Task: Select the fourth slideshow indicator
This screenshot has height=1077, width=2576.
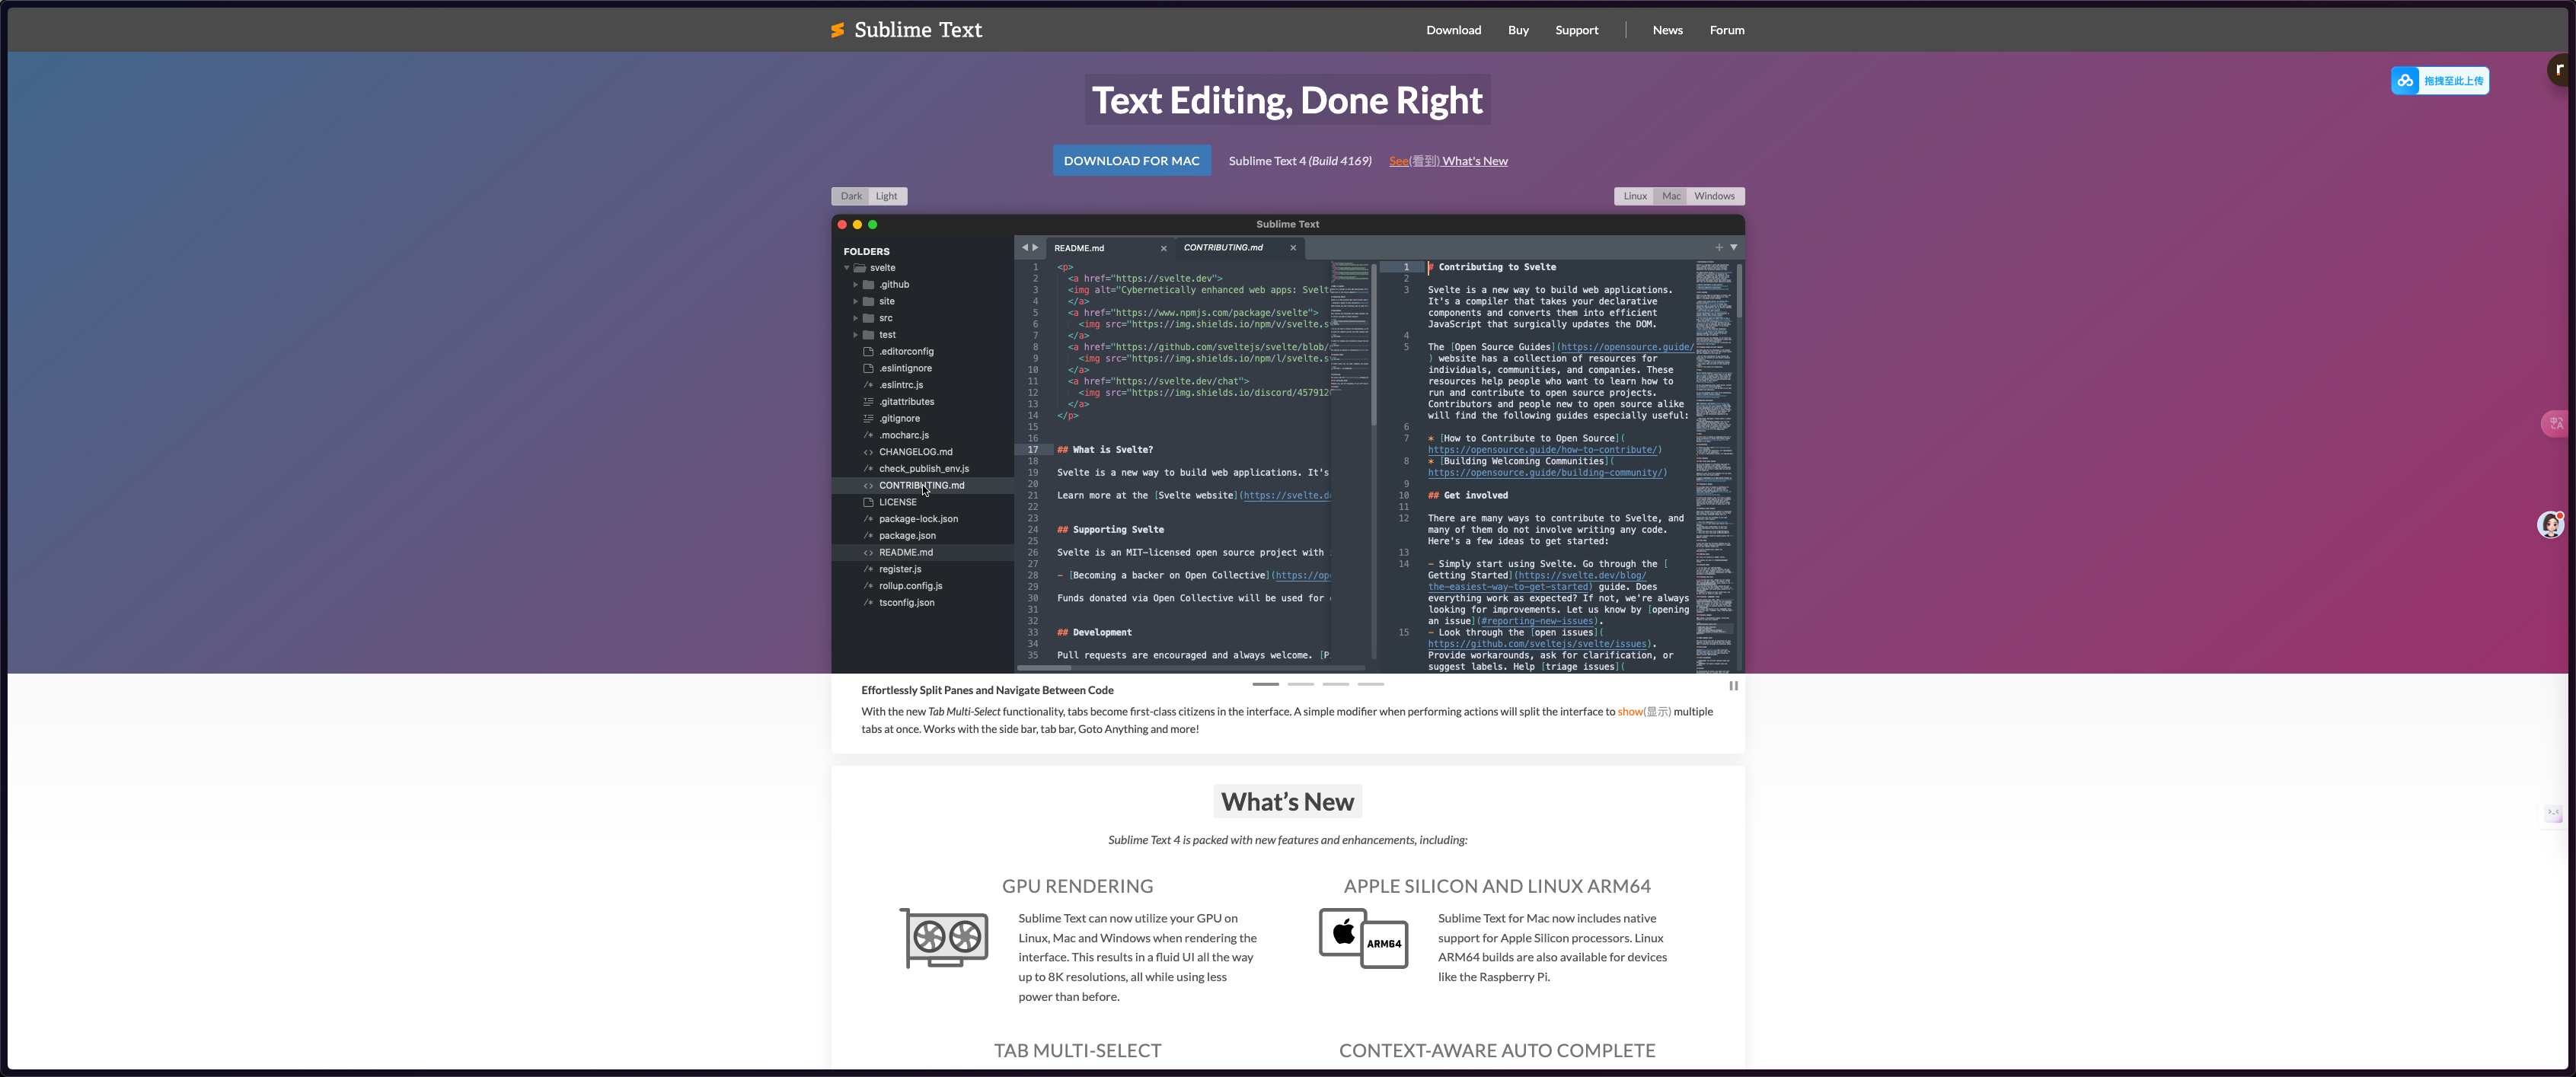Action: 1370,684
